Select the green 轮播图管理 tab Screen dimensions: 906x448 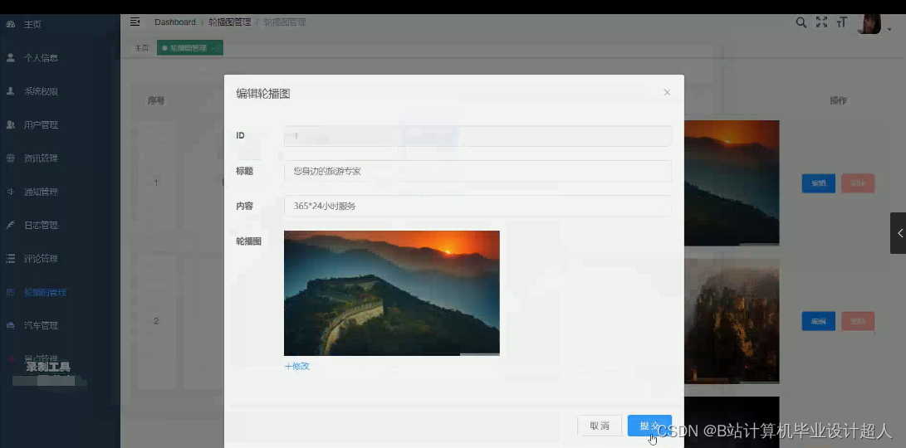click(x=189, y=48)
